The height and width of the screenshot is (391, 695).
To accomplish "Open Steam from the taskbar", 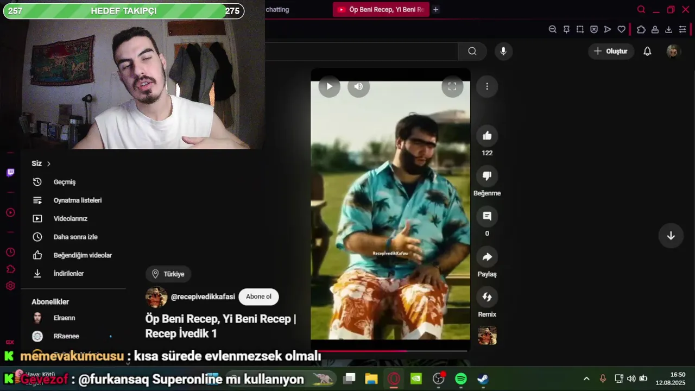I will coord(483,379).
